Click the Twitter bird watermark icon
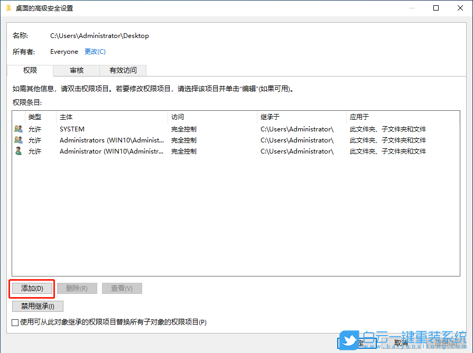The width and height of the screenshot is (473, 353). point(349,341)
